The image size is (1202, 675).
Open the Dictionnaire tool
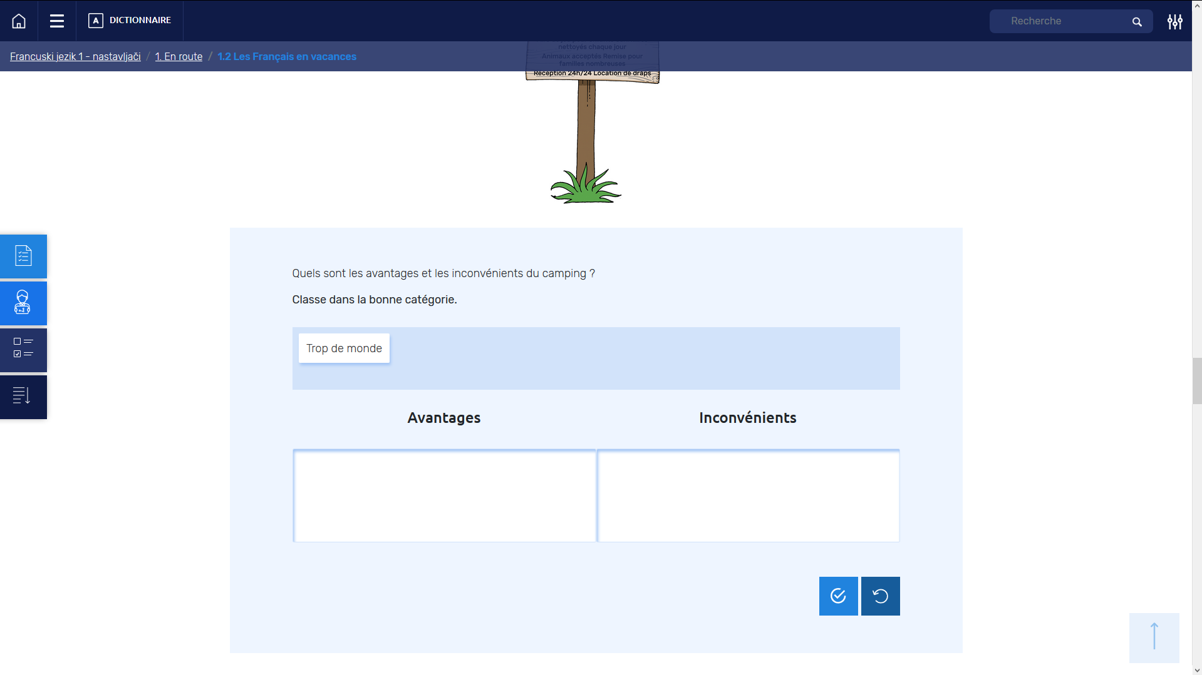pos(130,21)
